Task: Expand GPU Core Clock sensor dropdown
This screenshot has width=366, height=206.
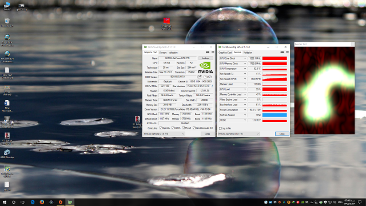Action: click(x=245, y=58)
